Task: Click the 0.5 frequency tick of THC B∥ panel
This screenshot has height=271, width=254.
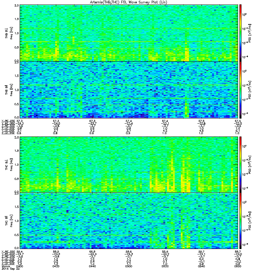Action: pos(17,235)
